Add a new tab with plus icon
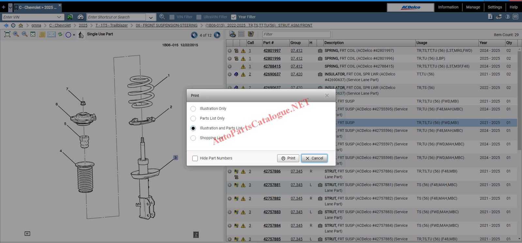 coord(4,7)
